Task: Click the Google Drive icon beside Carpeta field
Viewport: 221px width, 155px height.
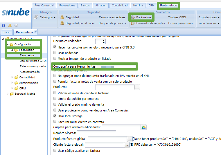Action: coord(144,127)
